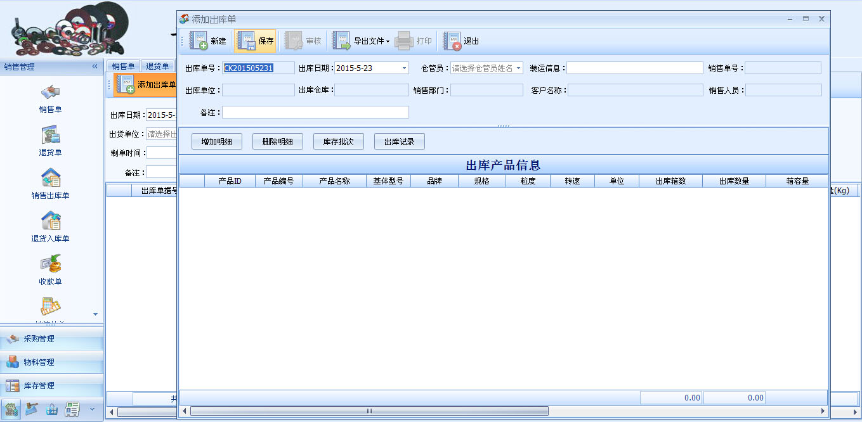Click the 品牌 column header

(434, 181)
